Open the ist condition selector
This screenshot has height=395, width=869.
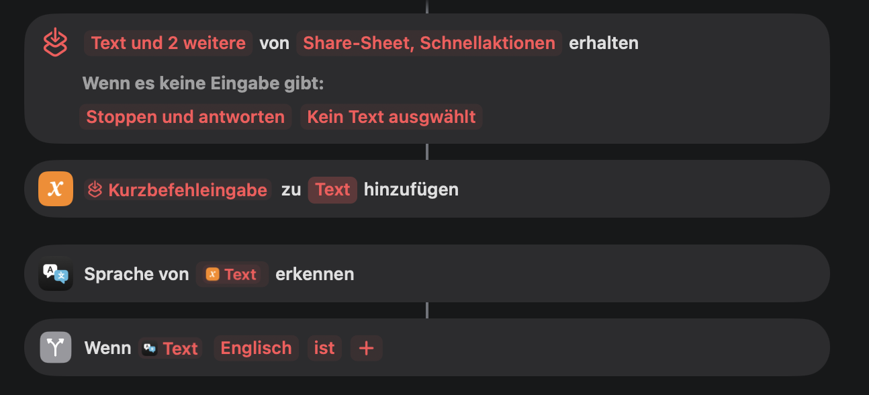[324, 348]
